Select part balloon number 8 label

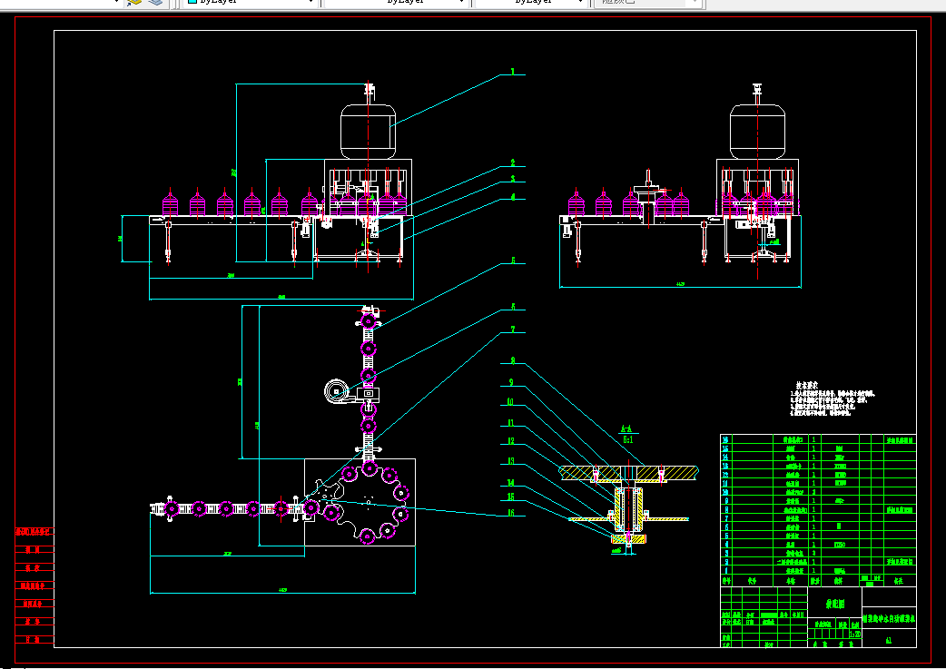[513, 360]
